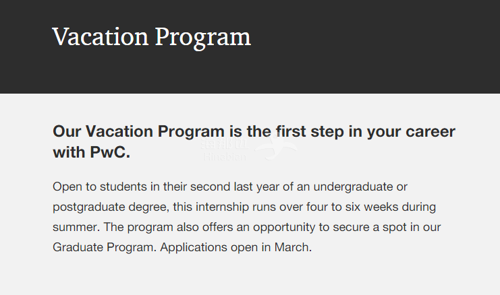This screenshot has width=500, height=295.
Task: Click the faint Hinabian watermark text
Action: point(225,157)
